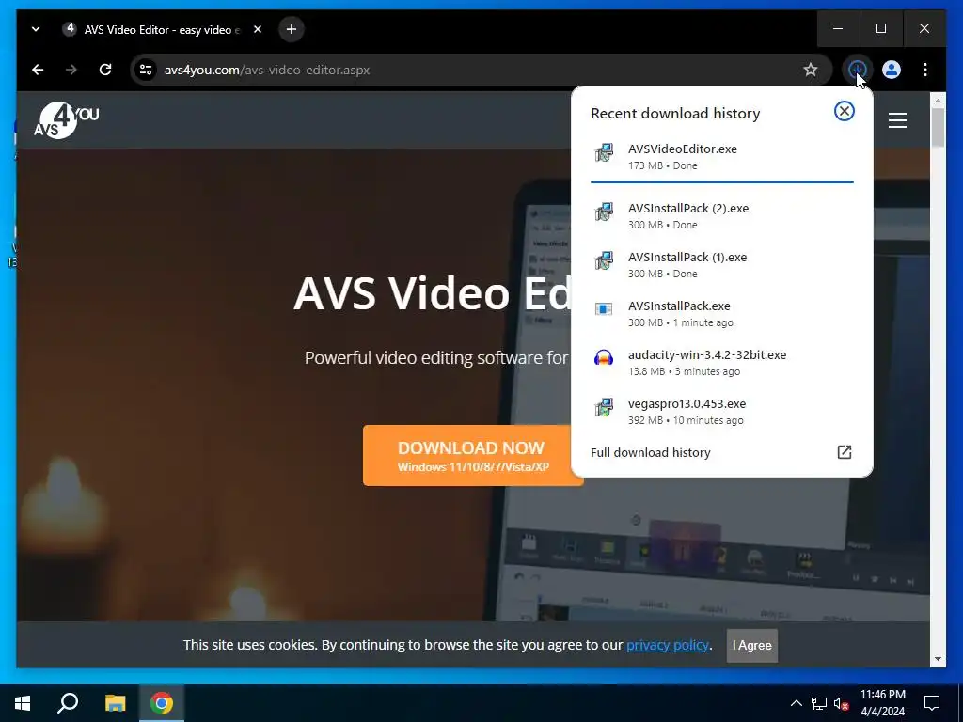Click the vegaspro13.0.453.exe file icon
The height and width of the screenshot is (722, 963).
[x=604, y=407]
